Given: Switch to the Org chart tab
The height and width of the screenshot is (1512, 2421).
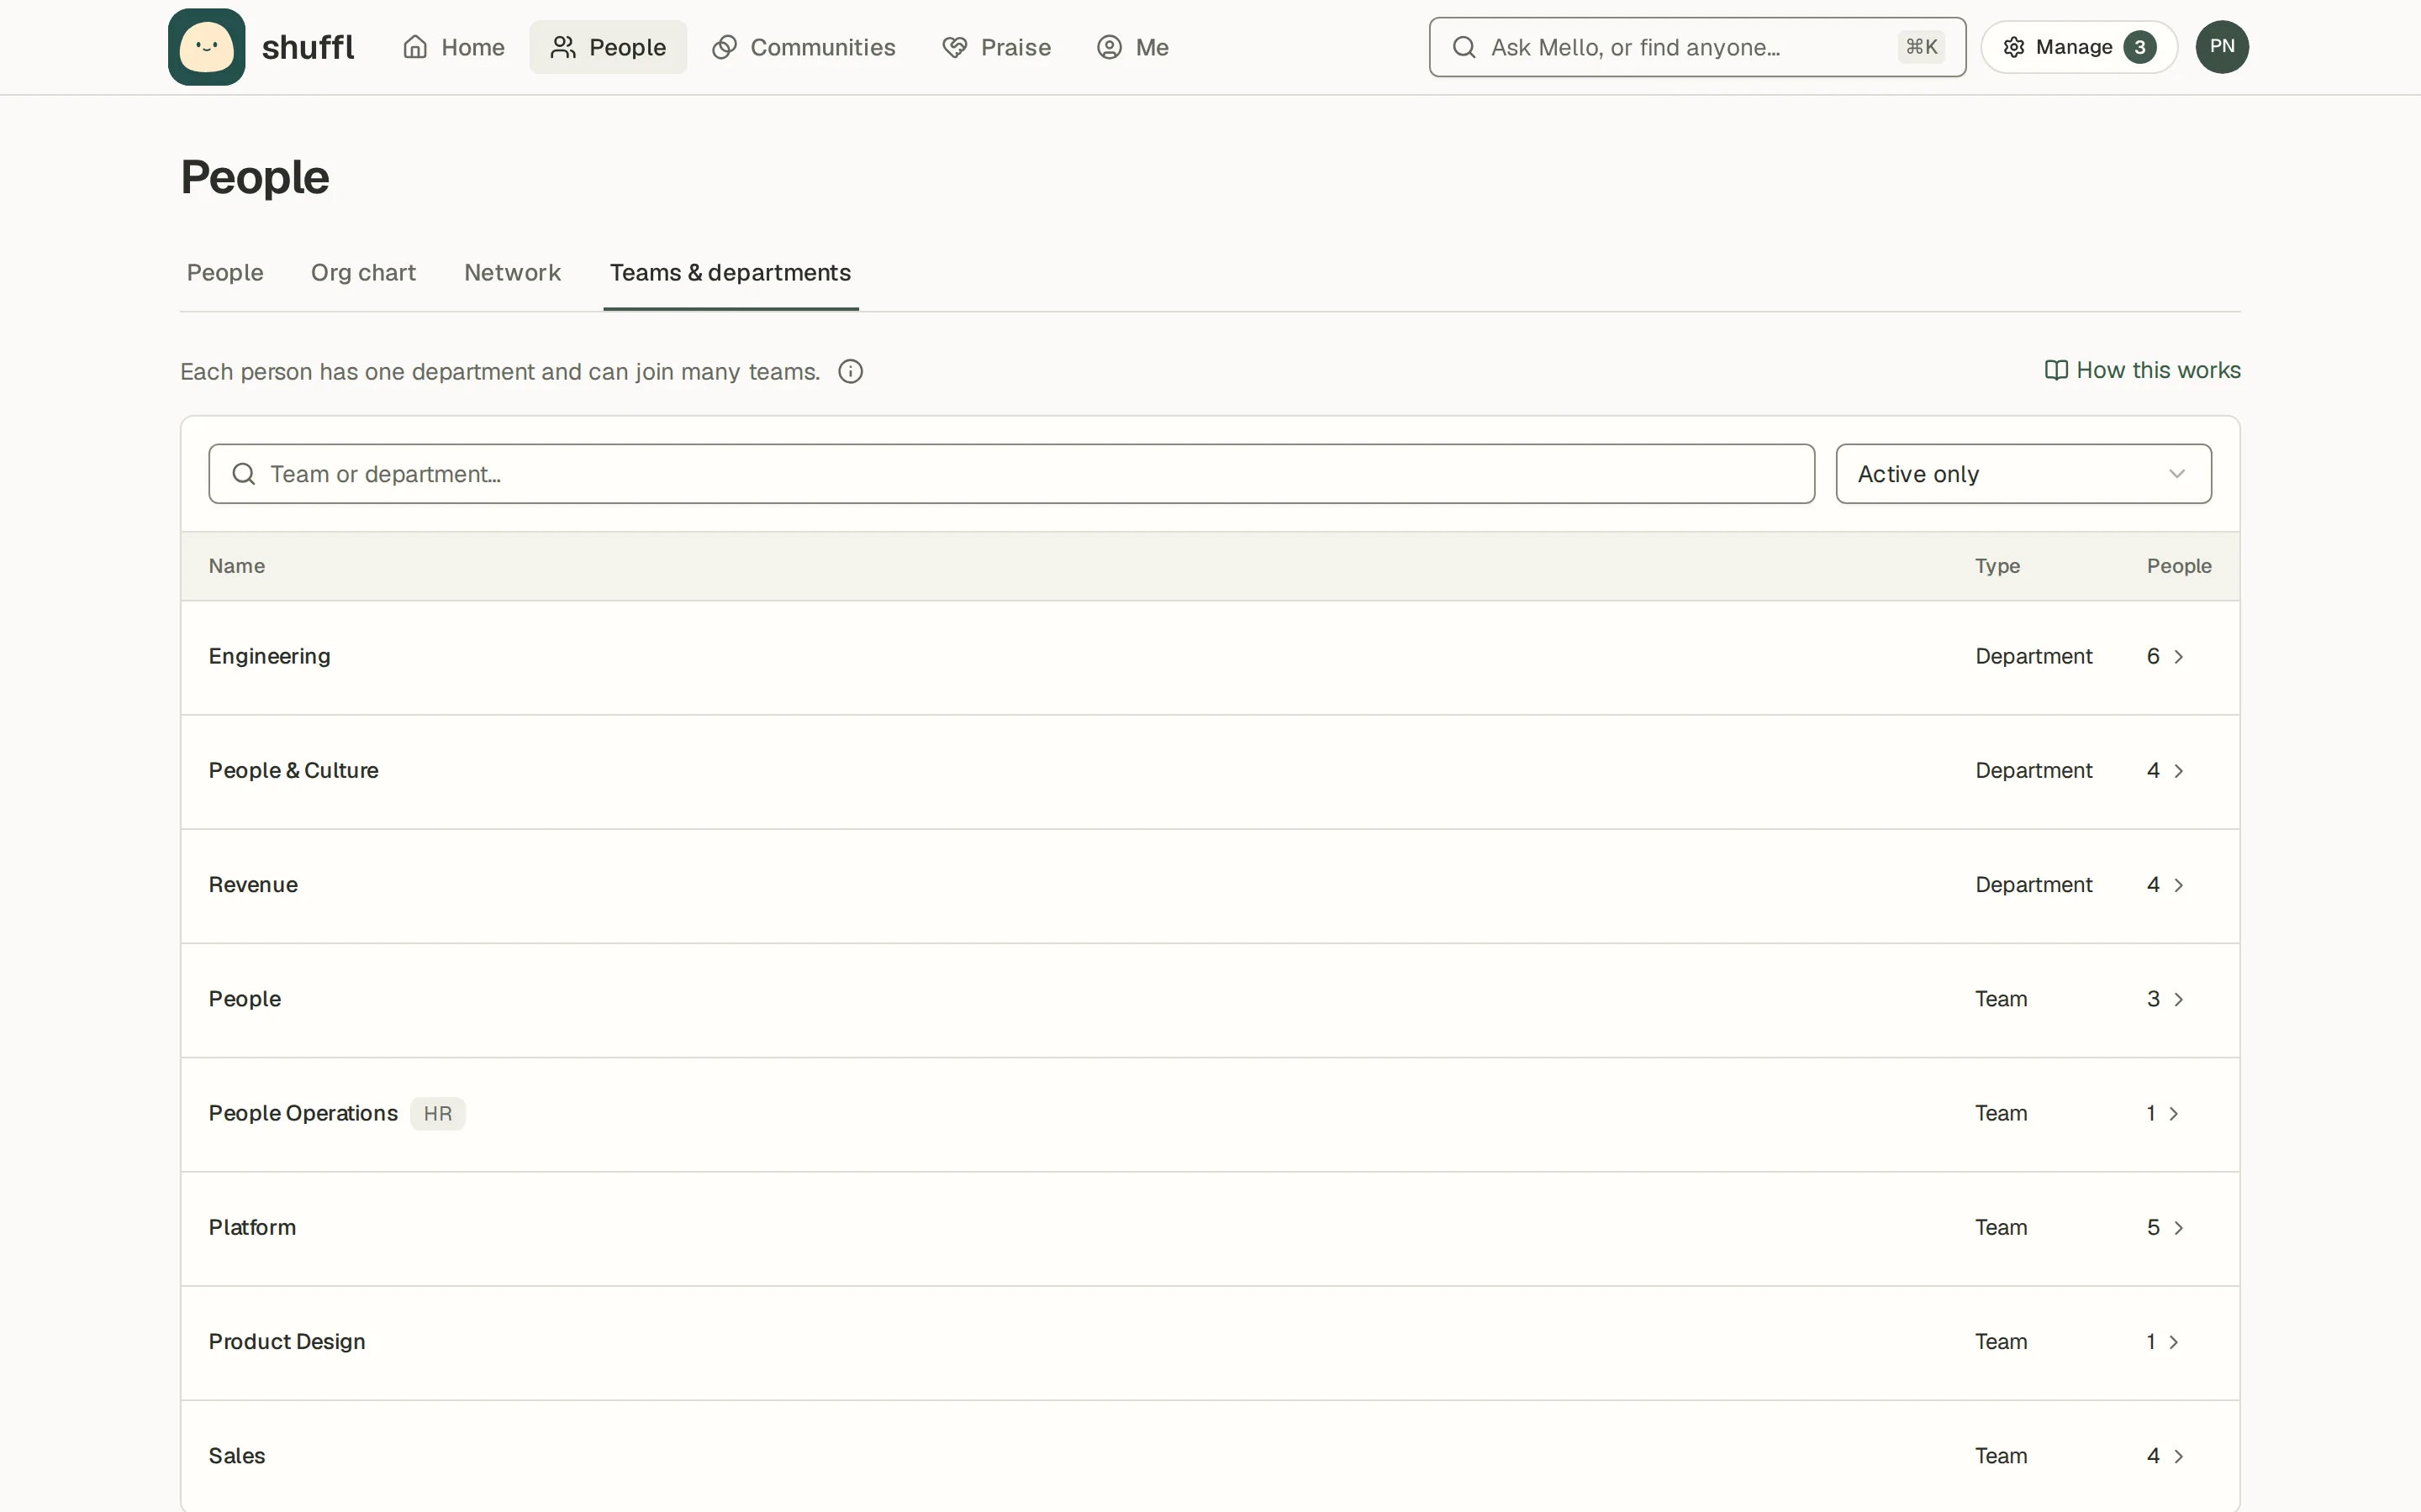Looking at the screenshot, I should [x=363, y=273].
